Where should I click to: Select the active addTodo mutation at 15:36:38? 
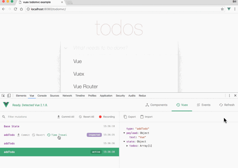click(x=59, y=152)
